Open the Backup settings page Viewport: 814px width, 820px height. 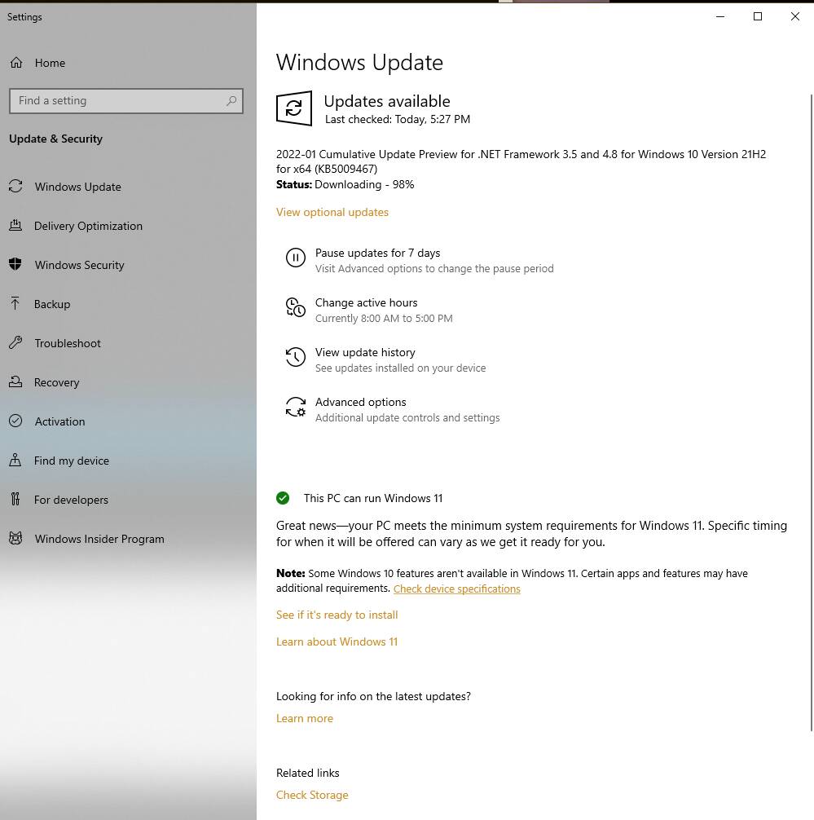coord(52,304)
